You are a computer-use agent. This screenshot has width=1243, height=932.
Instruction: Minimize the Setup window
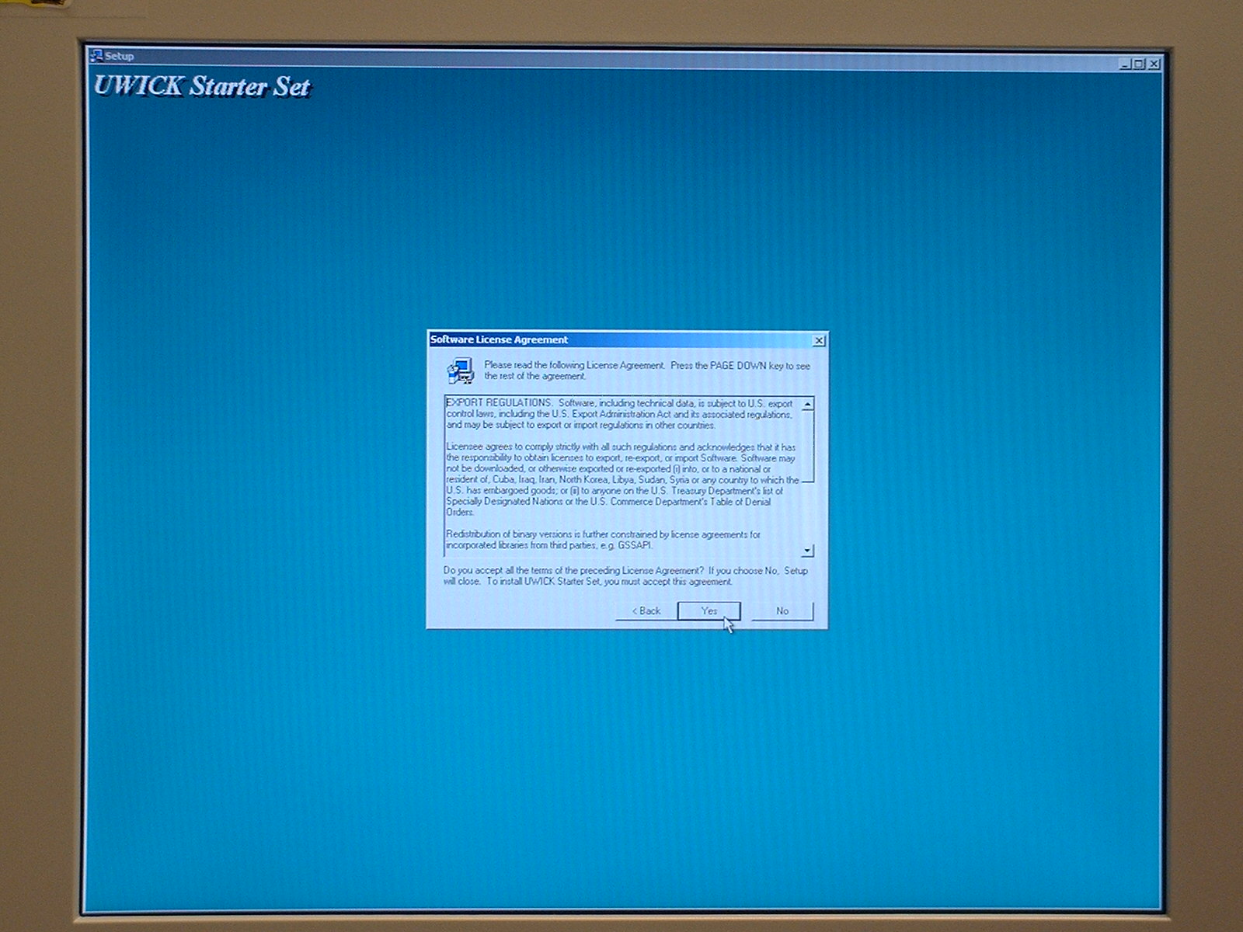tap(1124, 64)
